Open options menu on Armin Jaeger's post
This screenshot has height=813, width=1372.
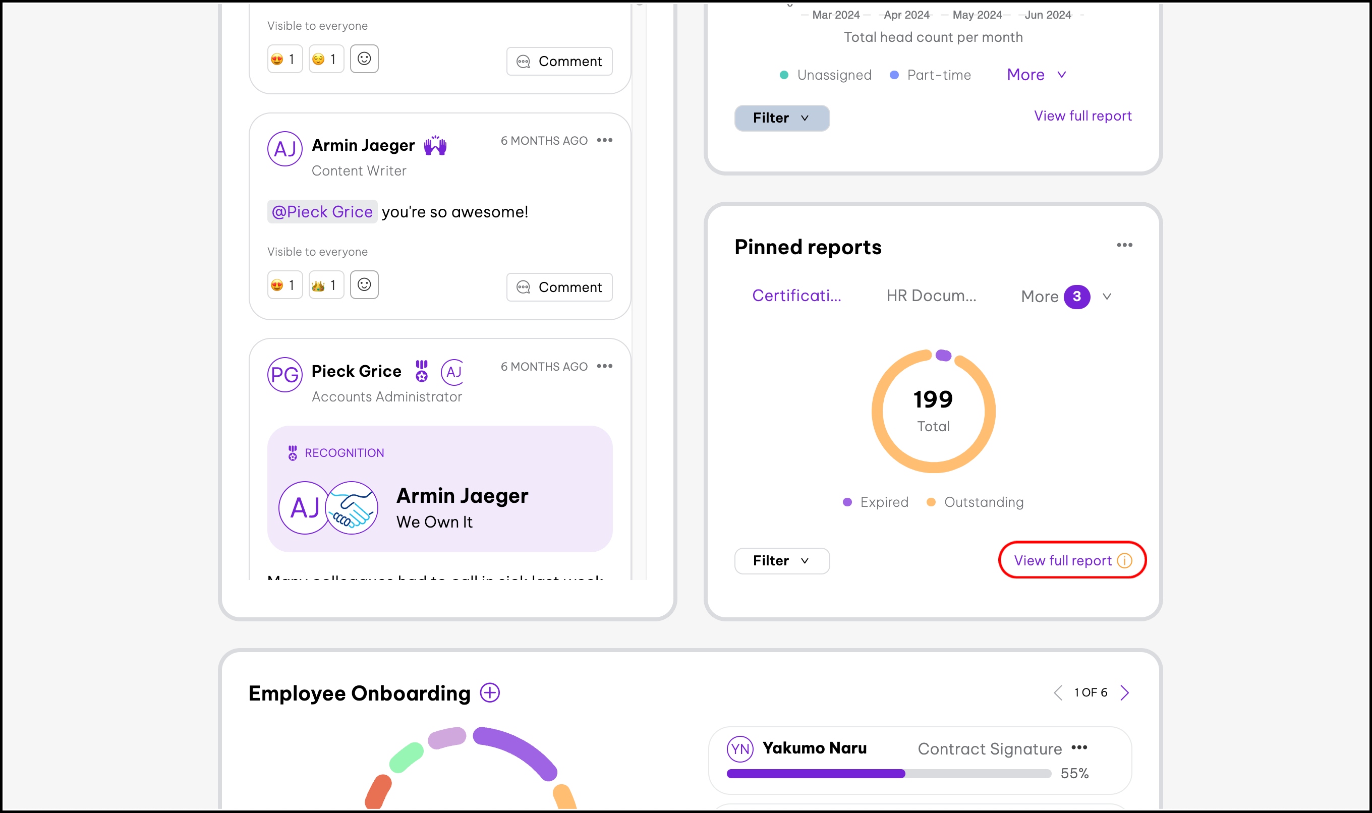pyautogui.click(x=604, y=140)
